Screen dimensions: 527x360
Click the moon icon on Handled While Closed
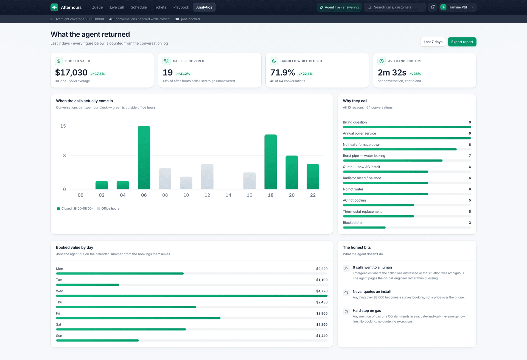[x=274, y=61]
